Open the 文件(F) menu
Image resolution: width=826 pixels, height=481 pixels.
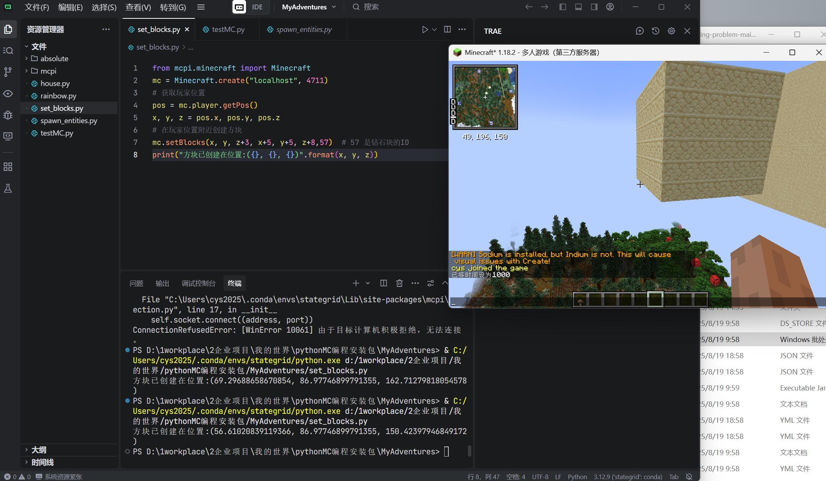(37, 7)
